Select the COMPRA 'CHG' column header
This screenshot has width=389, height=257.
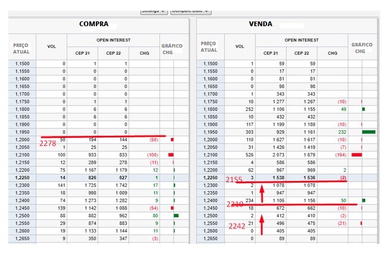point(144,54)
